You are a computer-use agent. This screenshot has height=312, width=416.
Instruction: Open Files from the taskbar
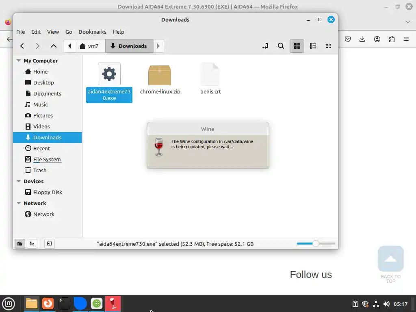(x=32, y=304)
